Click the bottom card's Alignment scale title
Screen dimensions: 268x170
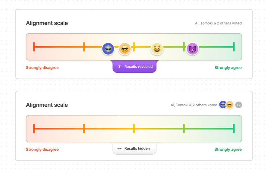pyautogui.click(x=47, y=105)
